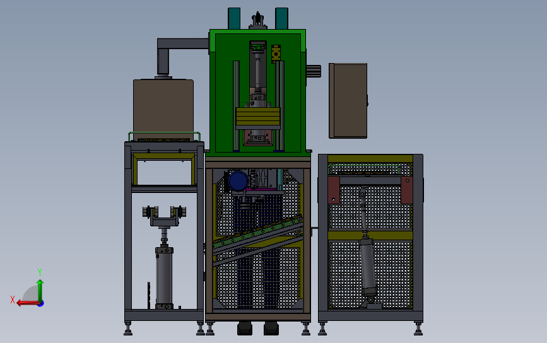Select the yellow stacked press plates
Viewport: 547px width, 343px height.
point(258,117)
